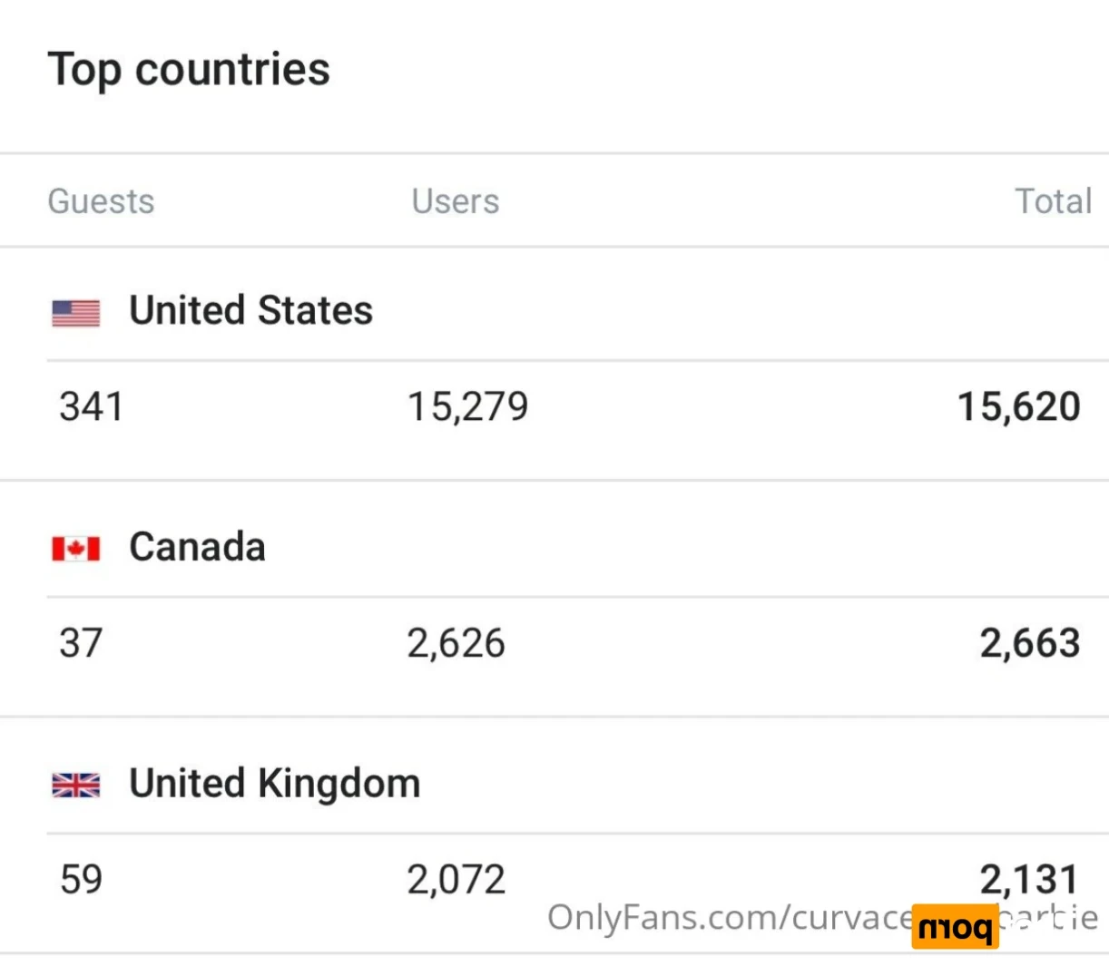Image resolution: width=1109 pixels, height=976 pixels.
Task: Click Canada guests count 37
Action: tap(81, 643)
